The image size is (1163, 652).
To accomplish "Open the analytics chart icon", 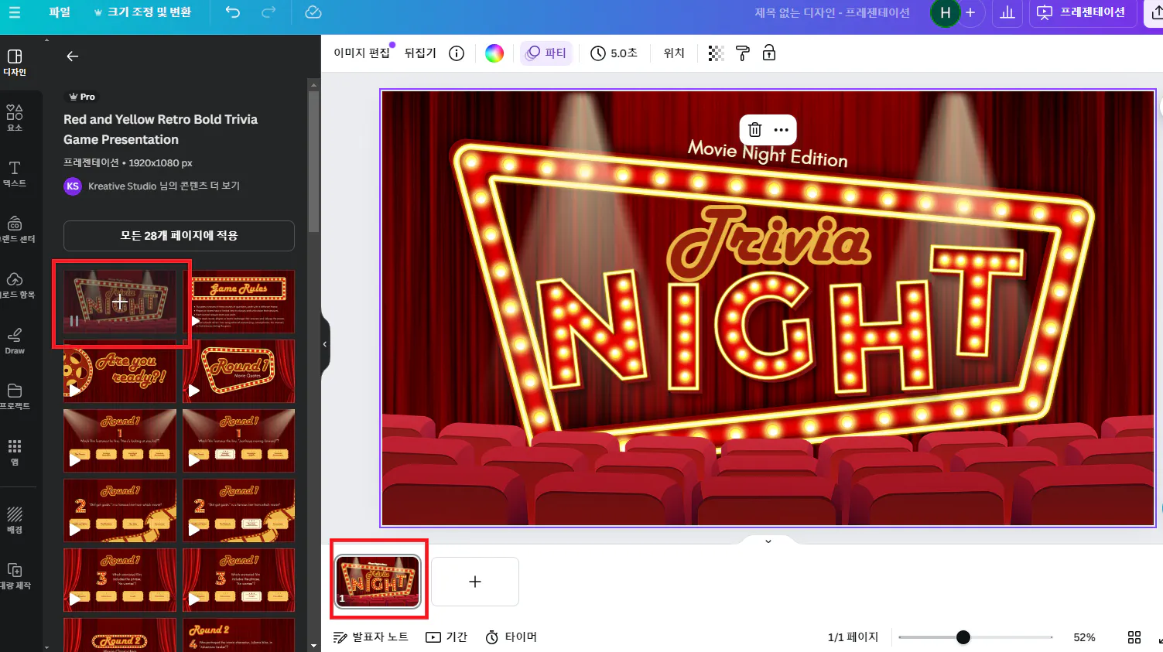I will pos(1007,12).
